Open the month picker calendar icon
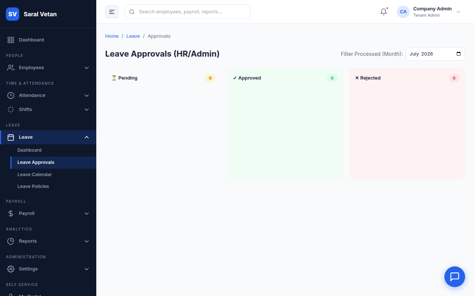 [459, 54]
